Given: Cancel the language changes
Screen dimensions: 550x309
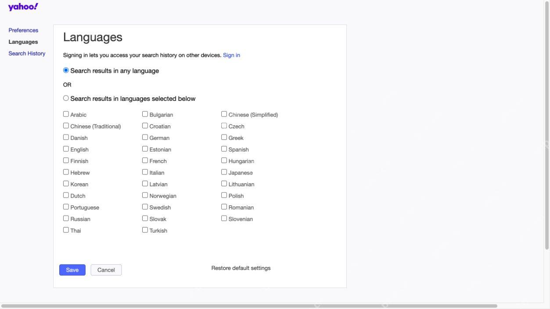Looking at the screenshot, I should click(106, 270).
